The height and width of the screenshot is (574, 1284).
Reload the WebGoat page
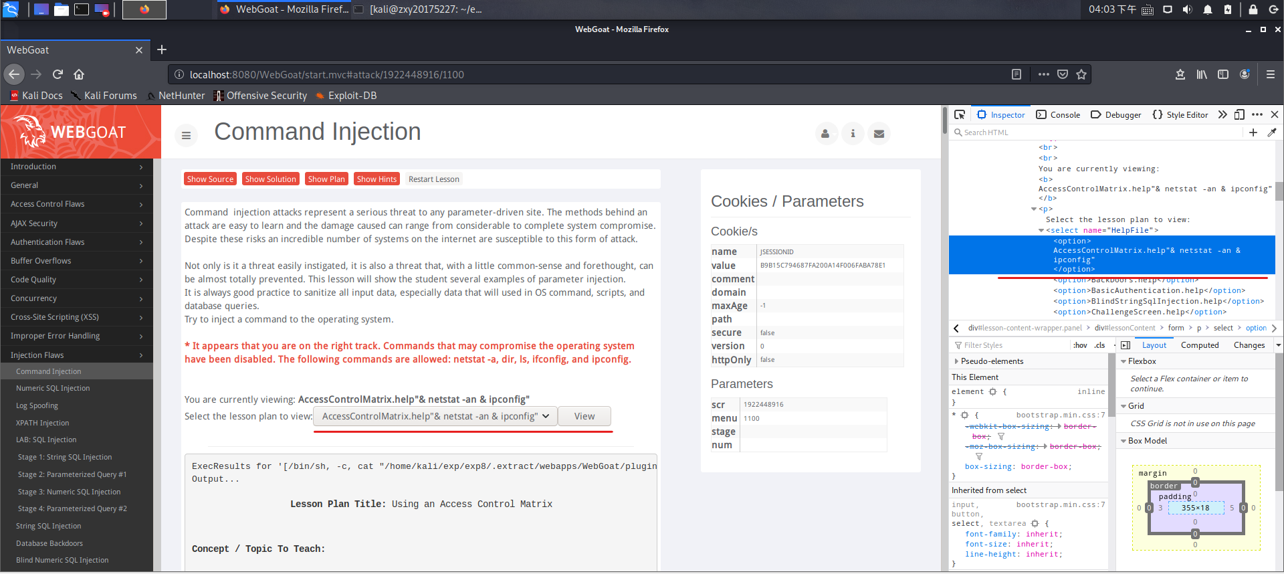coord(58,74)
